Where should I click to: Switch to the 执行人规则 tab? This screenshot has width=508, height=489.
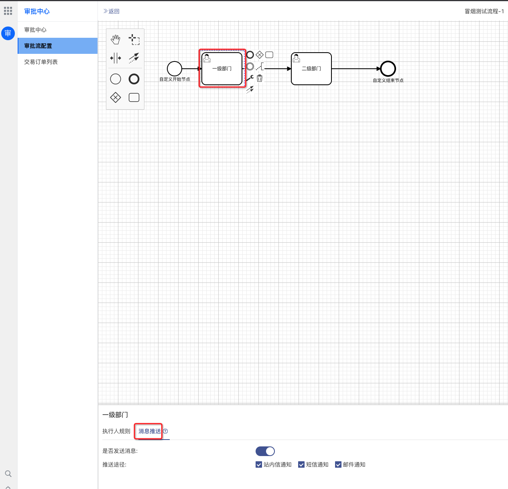click(116, 431)
